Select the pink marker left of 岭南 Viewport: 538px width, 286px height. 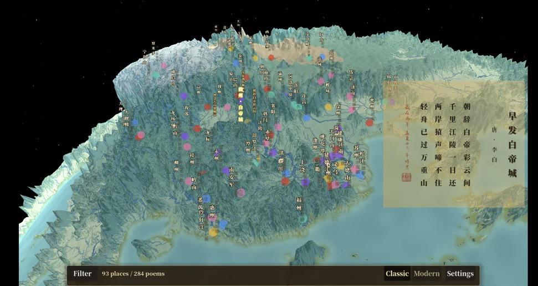pos(188,181)
